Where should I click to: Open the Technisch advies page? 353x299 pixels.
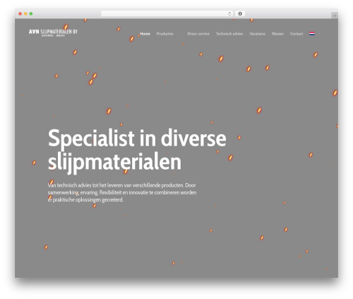pos(229,34)
